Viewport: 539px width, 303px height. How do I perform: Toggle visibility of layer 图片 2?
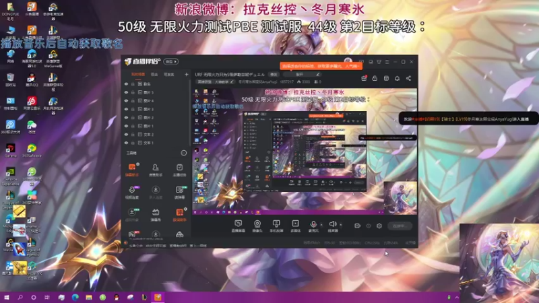tap(126, 117)
